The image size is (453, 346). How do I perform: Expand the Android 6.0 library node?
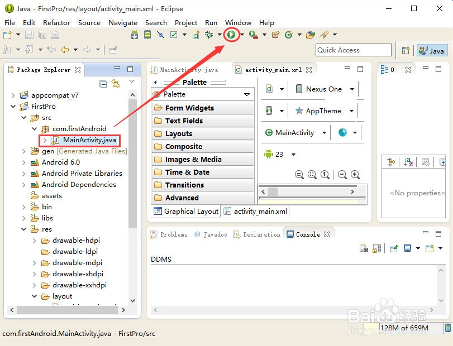(x=24, y=162)
